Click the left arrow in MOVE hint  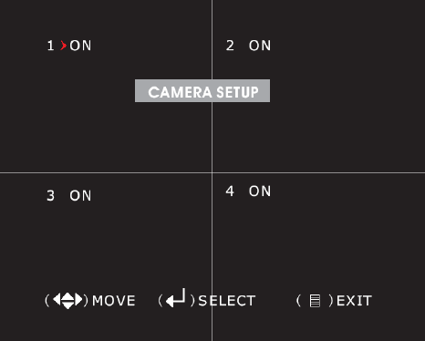(57, 299)
